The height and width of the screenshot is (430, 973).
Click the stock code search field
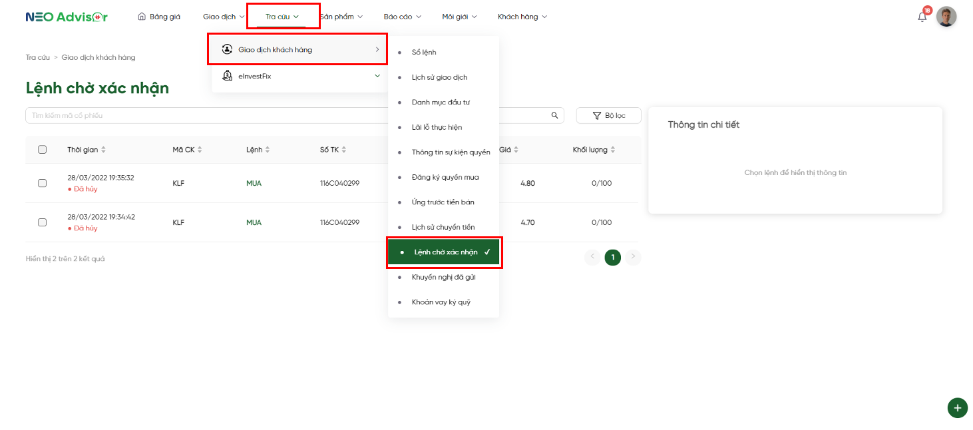click(x=200, y=116)
